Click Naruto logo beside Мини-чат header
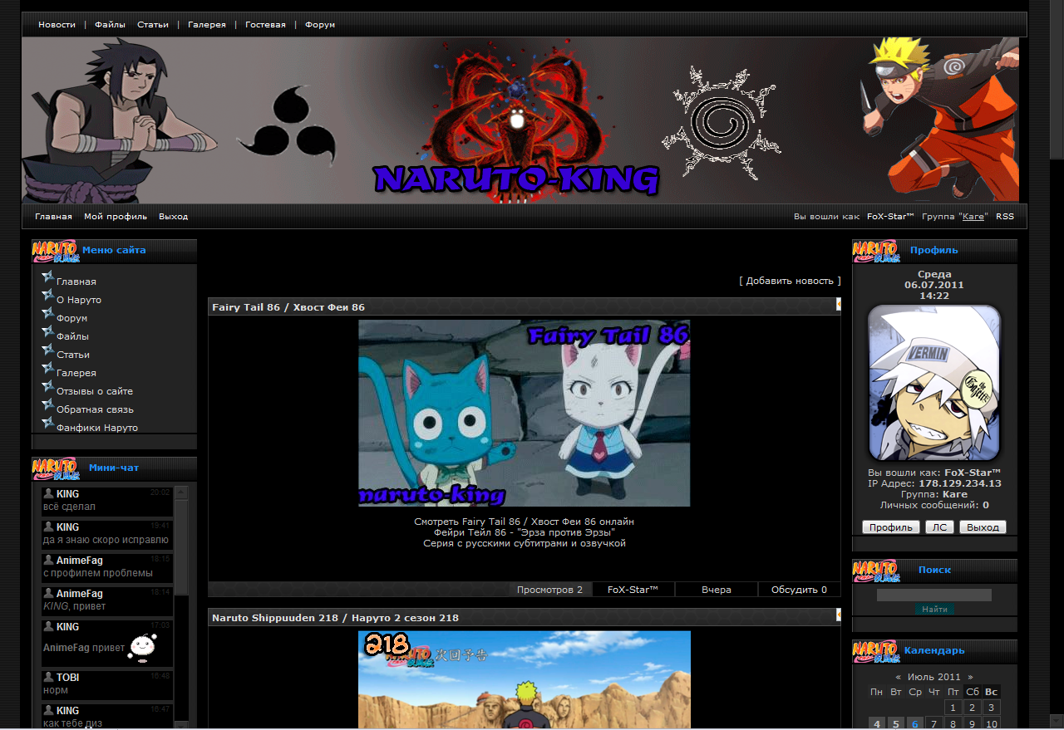The width and height of the screenshot is (1064, 730). tap(56, 468)
